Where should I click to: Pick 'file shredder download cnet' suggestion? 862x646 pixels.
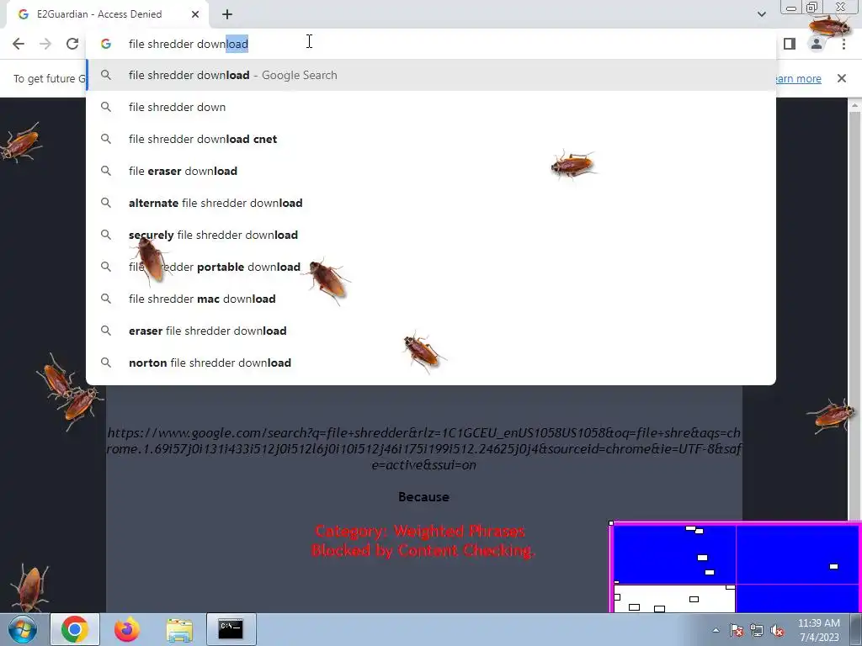tap(431, 139)
